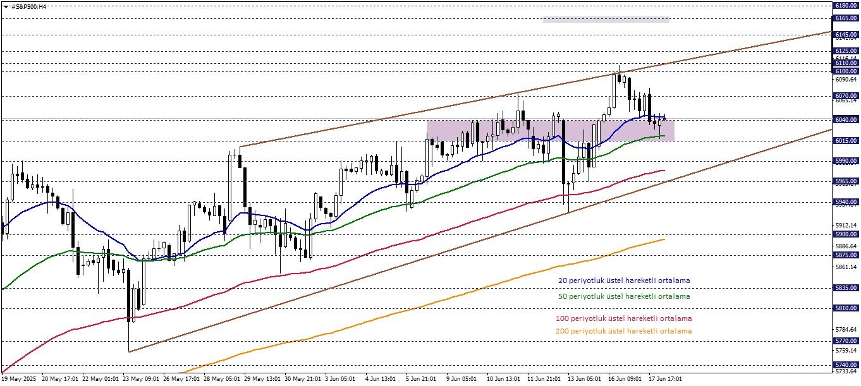Click the 5912.14 price scale value

pyautogui.click(x=846, y=226)
